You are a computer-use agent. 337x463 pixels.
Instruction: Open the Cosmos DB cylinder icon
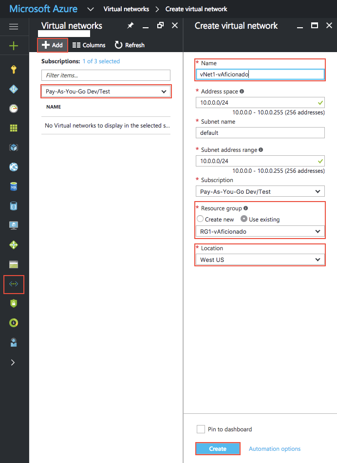click(14, 206)
